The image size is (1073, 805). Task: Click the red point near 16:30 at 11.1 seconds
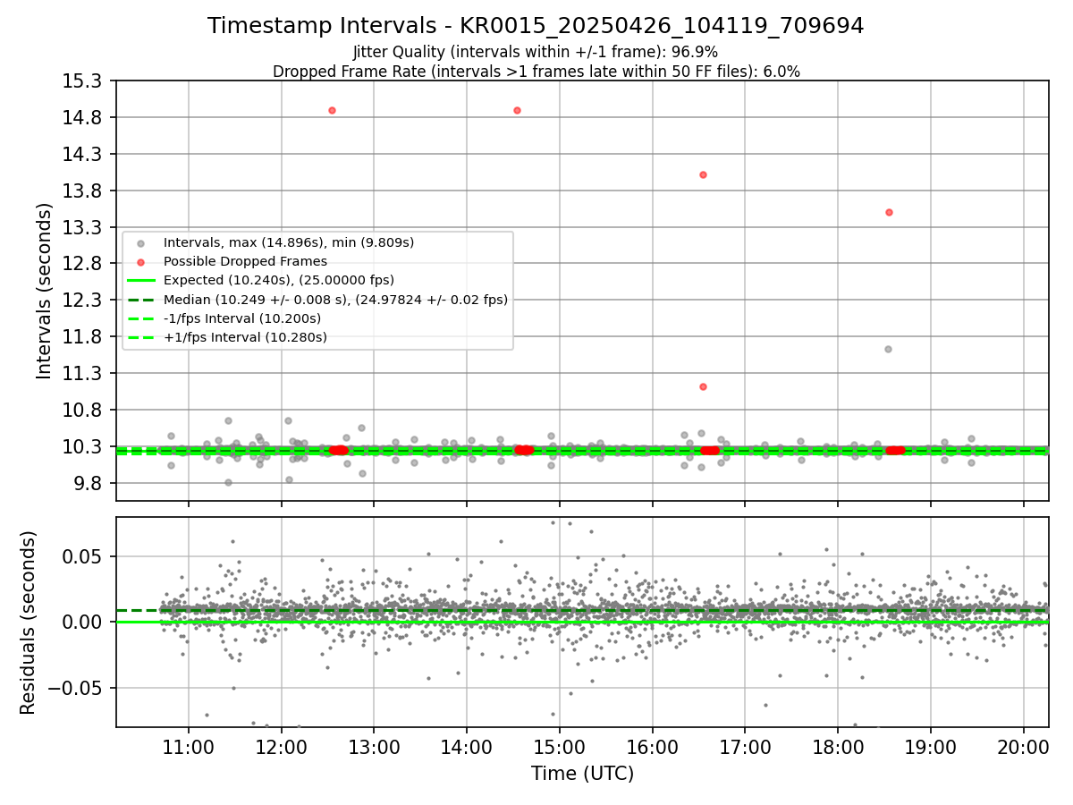pos(703,386)
